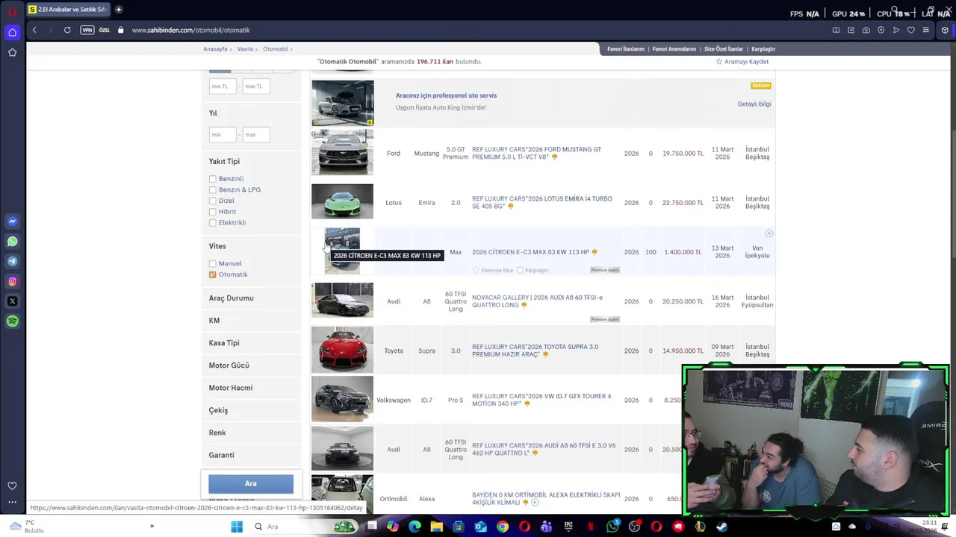This screenshot has width=956, height=537.
Task: Tick the Karşılaştır checkbox on Citroen row
Action: pos(520,270)
